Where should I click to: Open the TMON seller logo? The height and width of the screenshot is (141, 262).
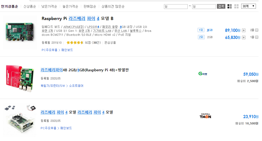(x=205, y=116)
